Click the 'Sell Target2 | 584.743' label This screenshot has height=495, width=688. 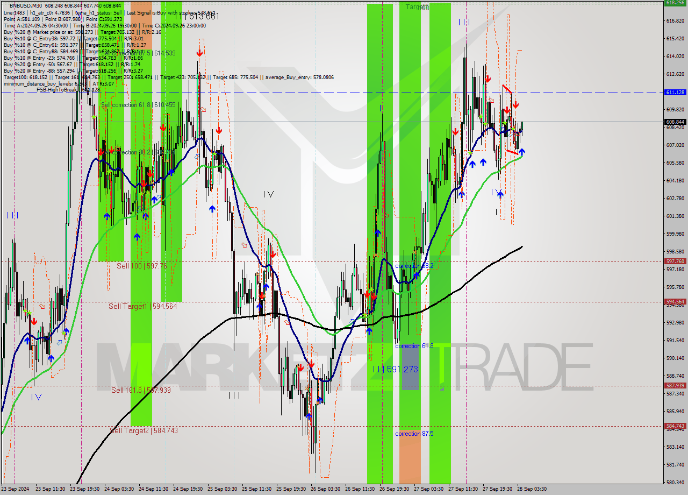(x=144, y=430)
